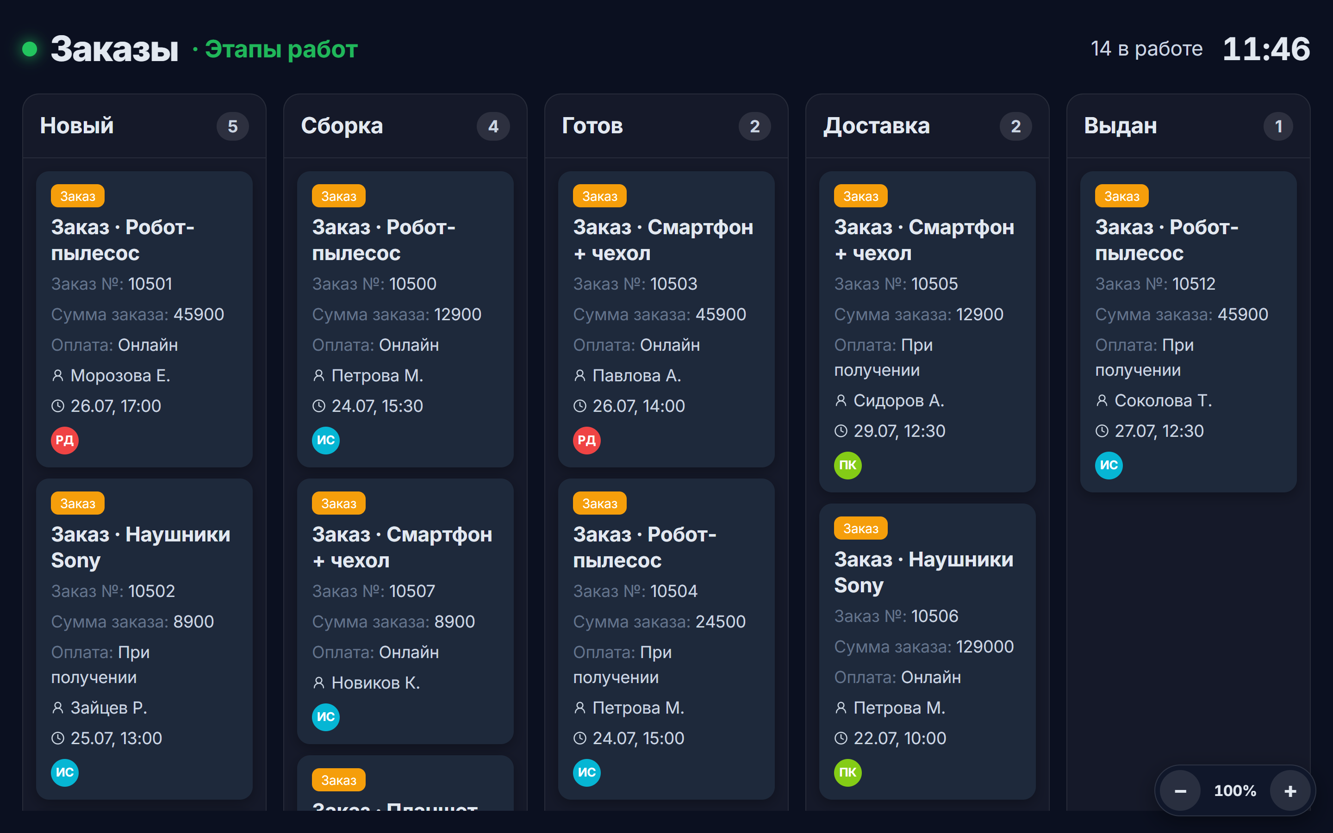The image size is (1333, 833).
Task: Click the sum 24500 on order 10504
Action: coord(721,622)
